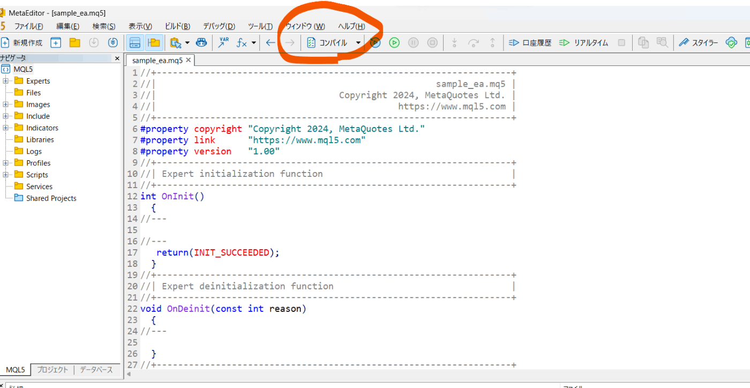Screen dimensions: 750x388
Task: Navigate forward with the right arrow
Action: [x=289, y=43]
